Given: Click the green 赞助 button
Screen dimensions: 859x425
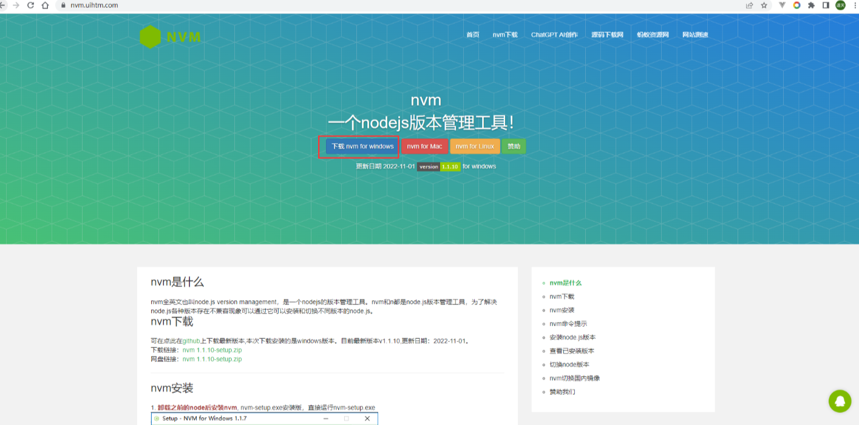Looking at the screenshot, I should 514,146.
